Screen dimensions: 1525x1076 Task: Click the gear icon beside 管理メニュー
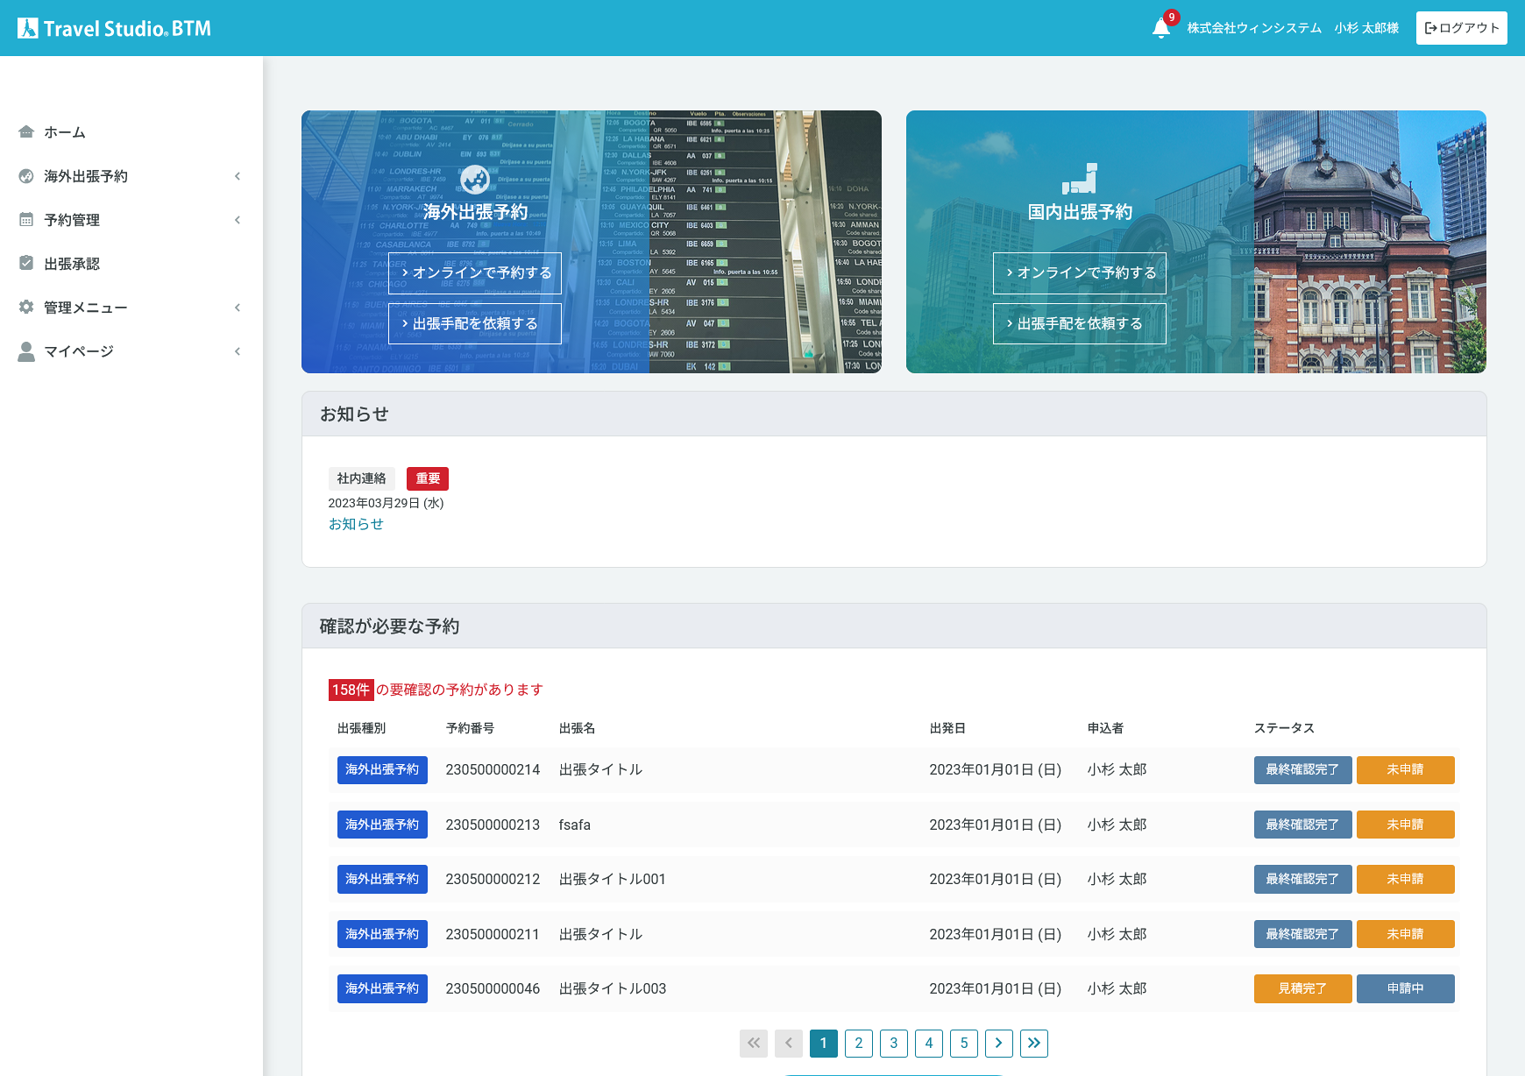[26, 307]
